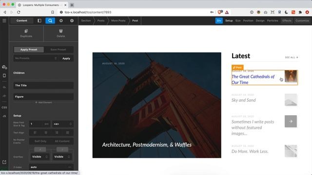Screen dimensions: 312x175
Task: Toggle the layout panel icon
Action: [x=39, y=20]
